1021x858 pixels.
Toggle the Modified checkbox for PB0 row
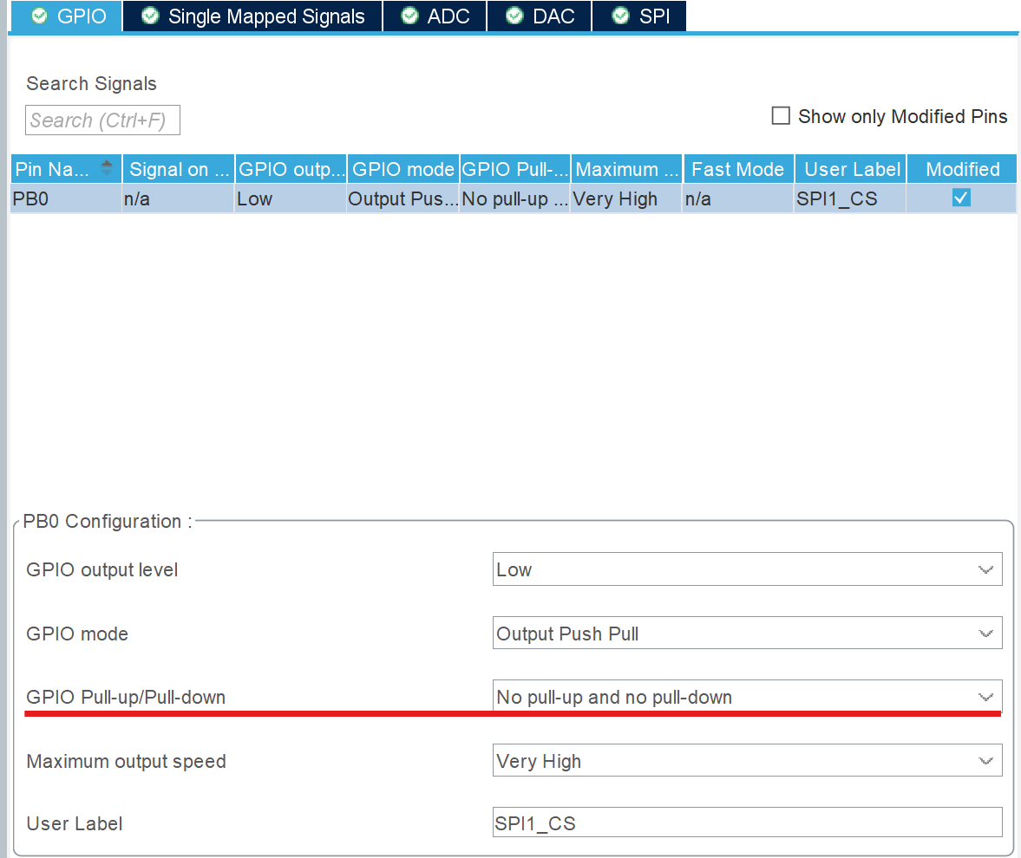tap(961, 198)
